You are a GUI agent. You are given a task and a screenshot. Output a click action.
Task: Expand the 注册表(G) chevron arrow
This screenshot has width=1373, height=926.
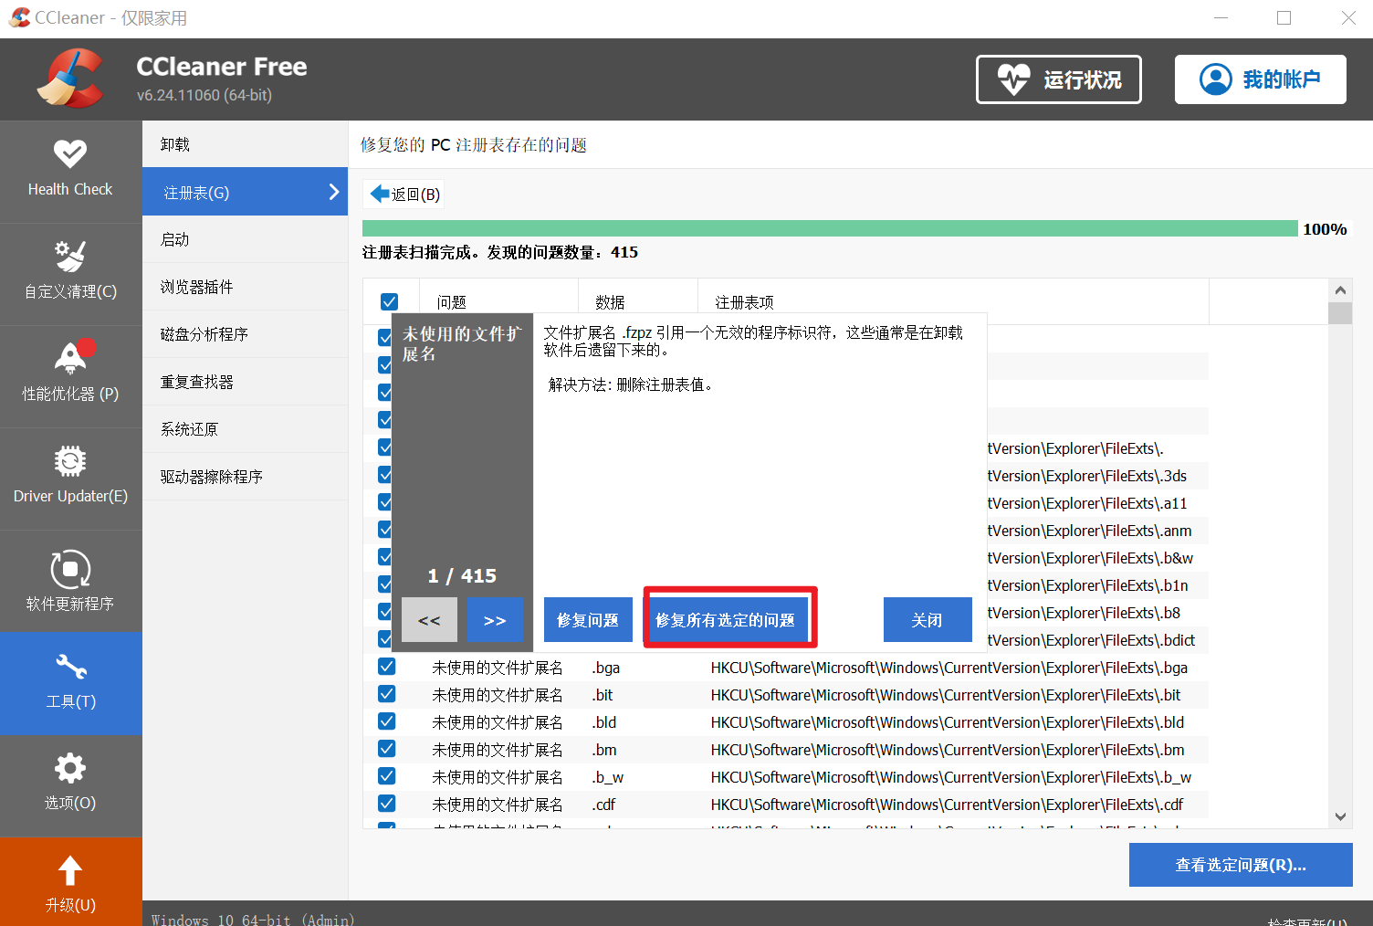[x=333, y=192]
